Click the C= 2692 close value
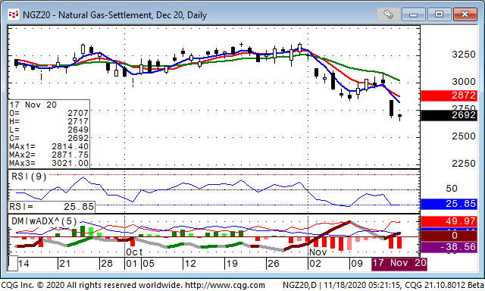Image resolution: width=485 pixels, height=291 pixels. 48,138
